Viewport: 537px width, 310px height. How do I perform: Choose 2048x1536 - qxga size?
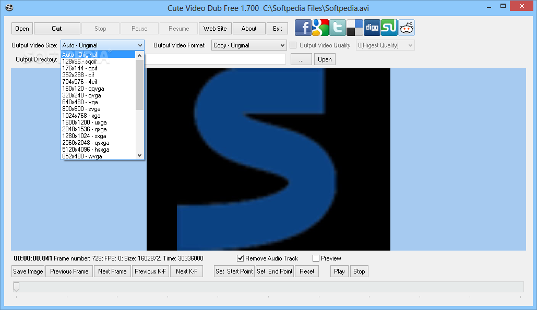[x=98, y=129]
